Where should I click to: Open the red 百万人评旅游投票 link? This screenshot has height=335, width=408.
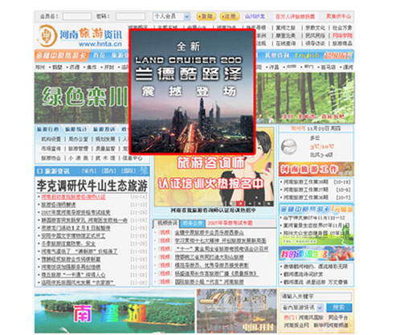point(296,17)
